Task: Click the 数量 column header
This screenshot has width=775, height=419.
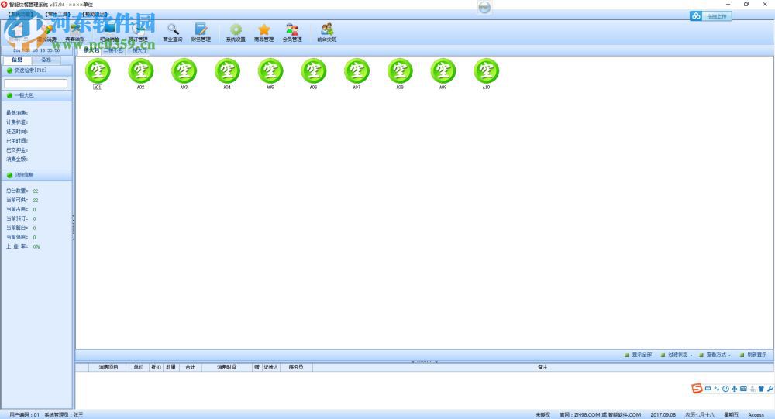Action: point(171,367)
